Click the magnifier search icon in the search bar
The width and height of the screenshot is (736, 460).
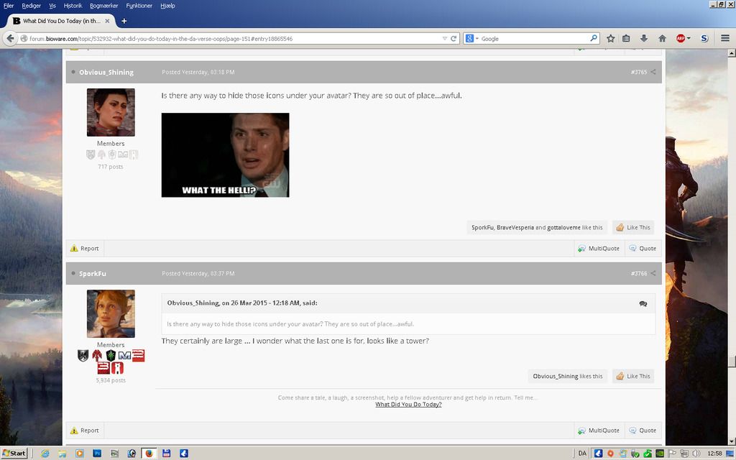594,37
